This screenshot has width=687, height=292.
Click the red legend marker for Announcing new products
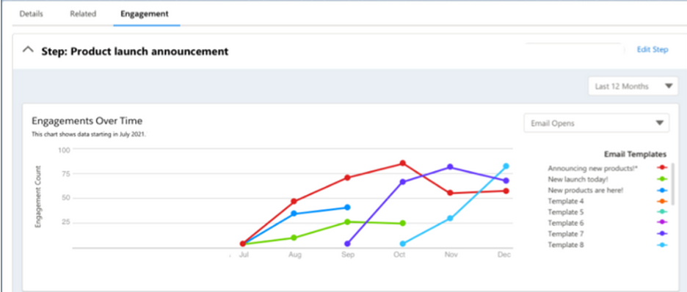coord(661,168)
